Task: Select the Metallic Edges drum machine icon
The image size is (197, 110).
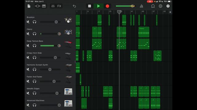Action: pos(68,92)
